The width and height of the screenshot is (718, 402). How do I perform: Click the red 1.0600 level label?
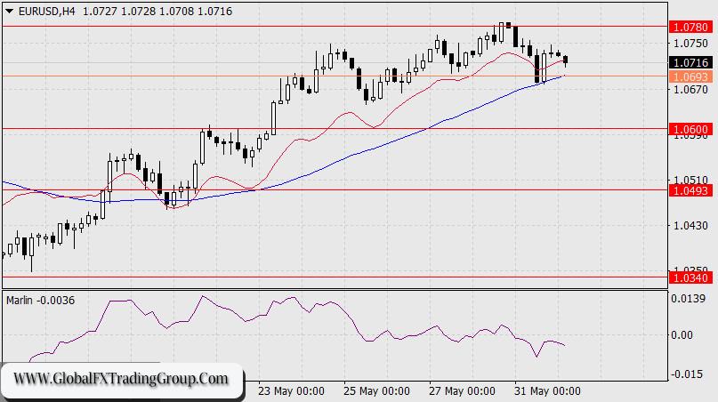691,130
